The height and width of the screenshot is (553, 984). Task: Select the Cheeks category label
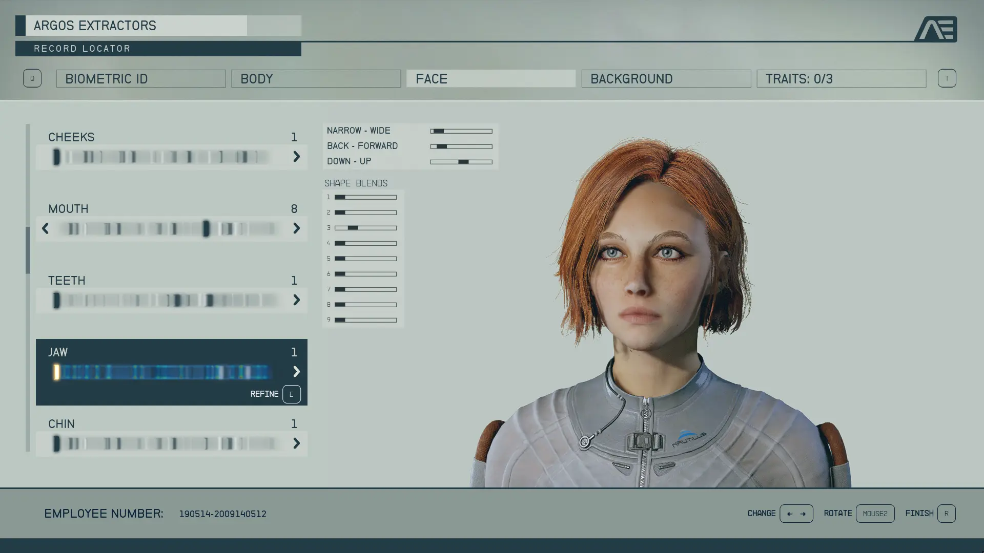(71, 137)
